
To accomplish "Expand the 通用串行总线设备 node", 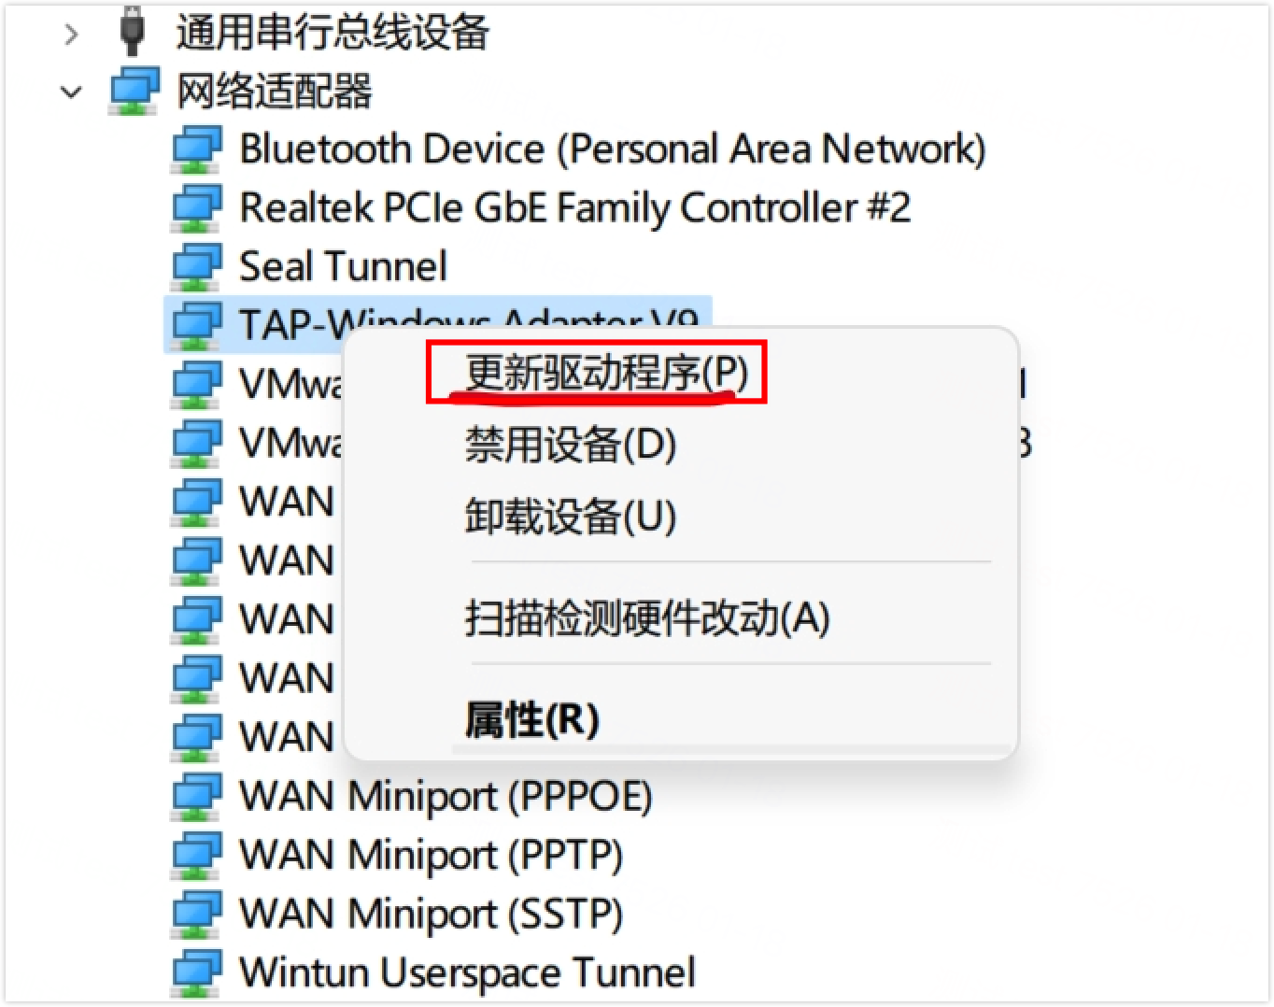I will tap(71, 34).
